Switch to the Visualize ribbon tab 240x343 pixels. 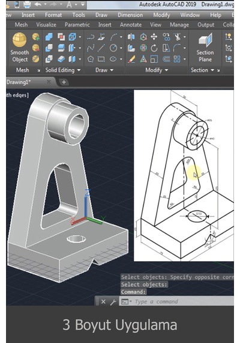pos(46,25)
